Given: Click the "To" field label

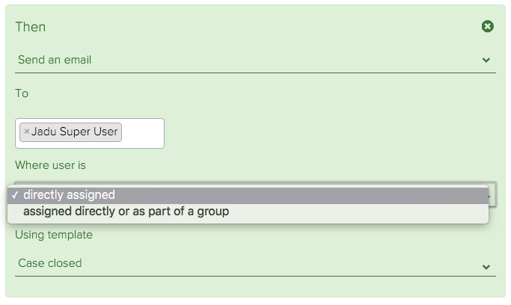Looking at the screenshot, I should [22, 93].
